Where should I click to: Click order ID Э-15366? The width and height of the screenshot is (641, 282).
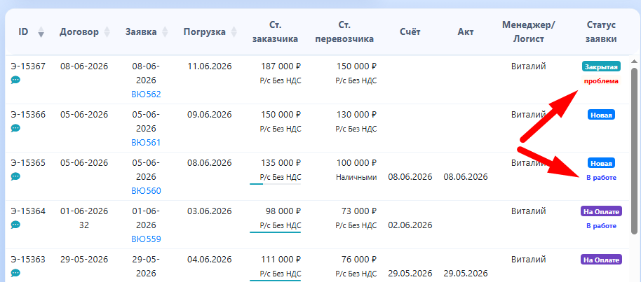[28, 114]
